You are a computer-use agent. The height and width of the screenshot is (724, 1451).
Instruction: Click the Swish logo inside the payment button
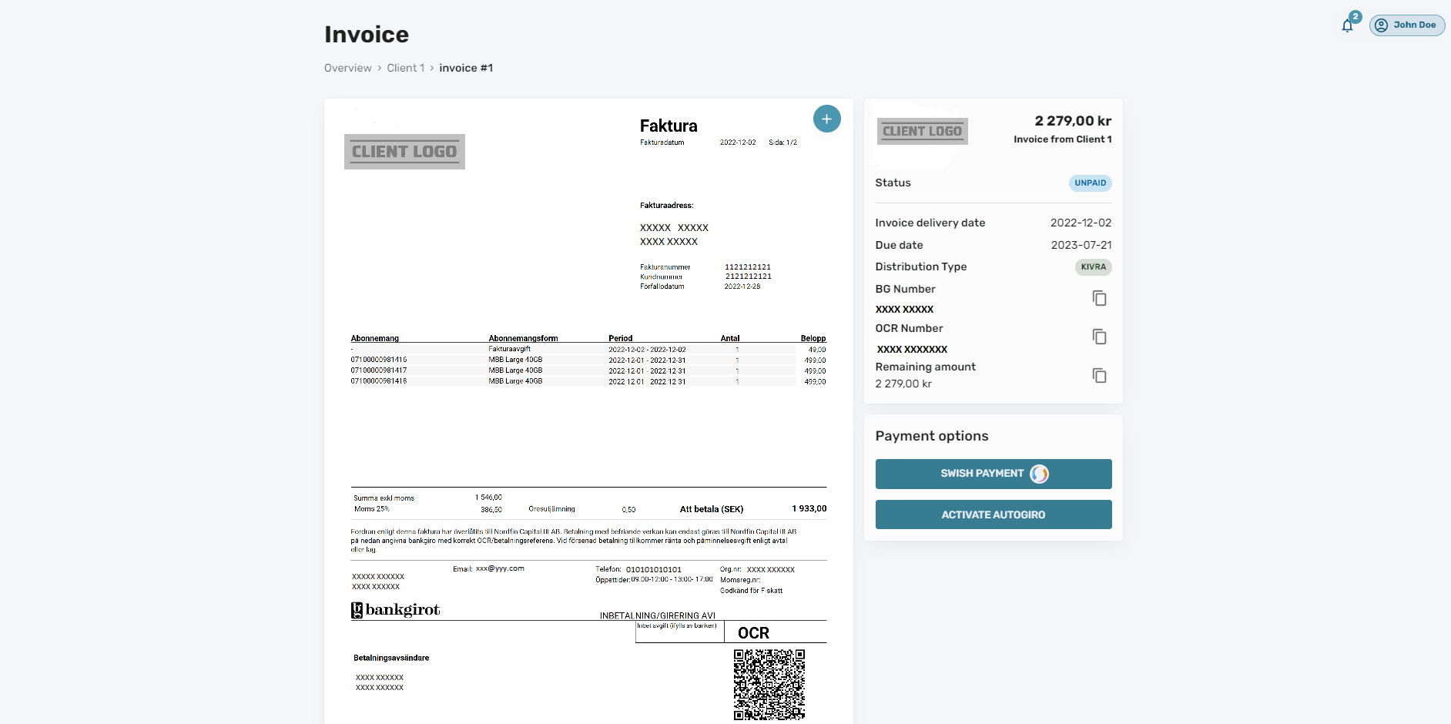[1040, 474]
